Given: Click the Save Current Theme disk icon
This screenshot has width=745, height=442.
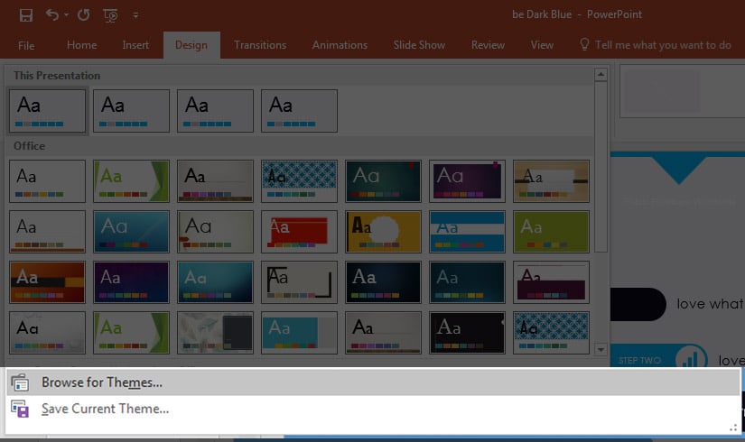Looking at the screenshot, I should [x=20, y=409].
